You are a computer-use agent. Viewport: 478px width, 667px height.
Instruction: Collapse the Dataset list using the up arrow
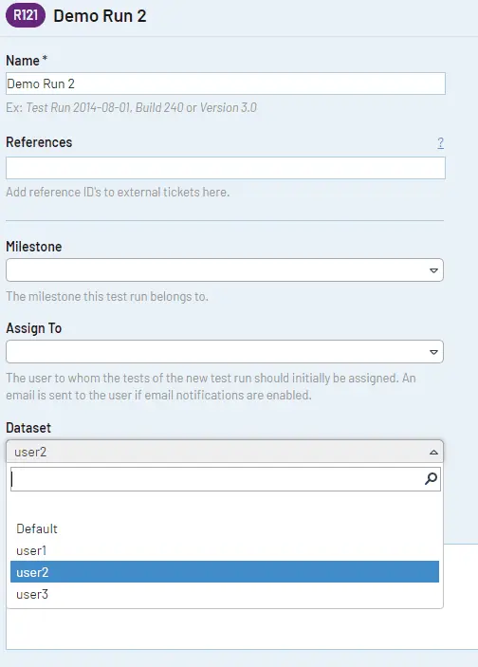pos(433,453)
